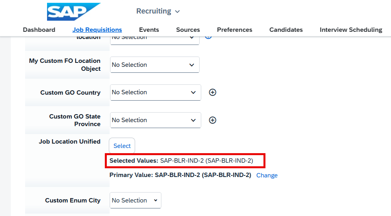Open Custom GO State Province dropdown

(155, 120)
